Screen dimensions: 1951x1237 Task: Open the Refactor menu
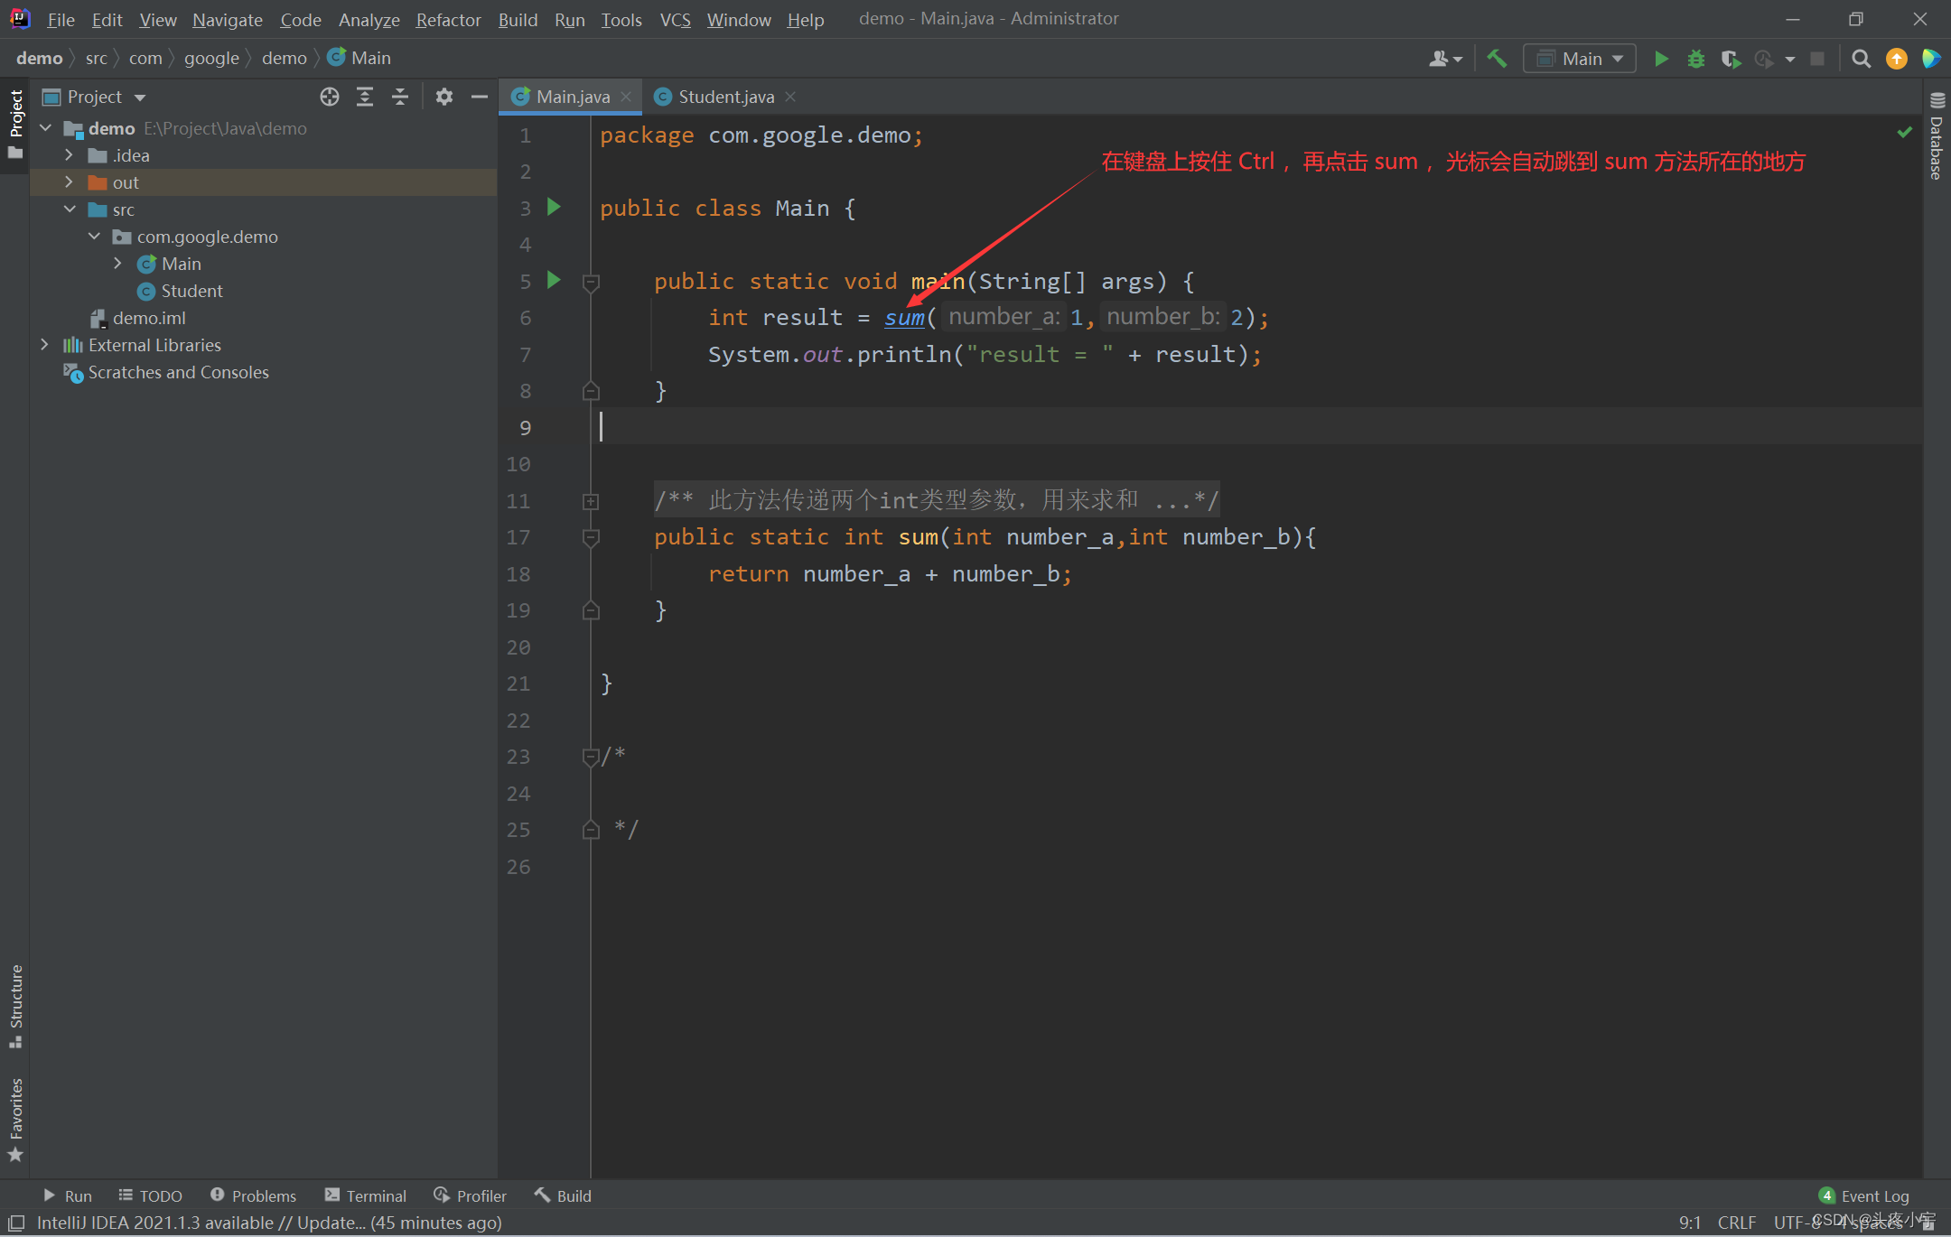click(448, 19)
